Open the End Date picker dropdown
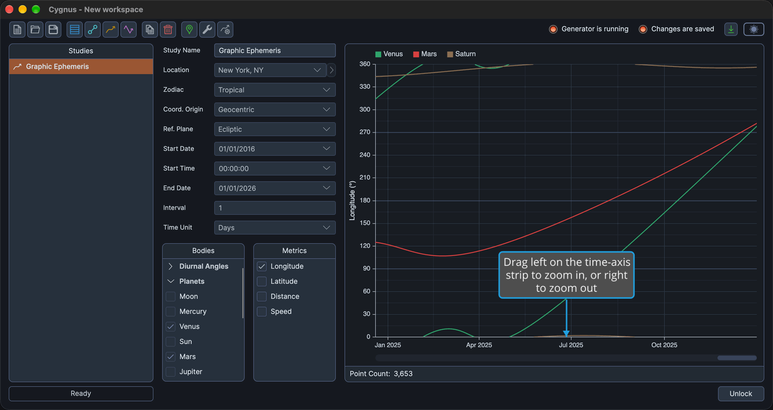The height and width of the screenshot is (410, 773). coord(275,188)
